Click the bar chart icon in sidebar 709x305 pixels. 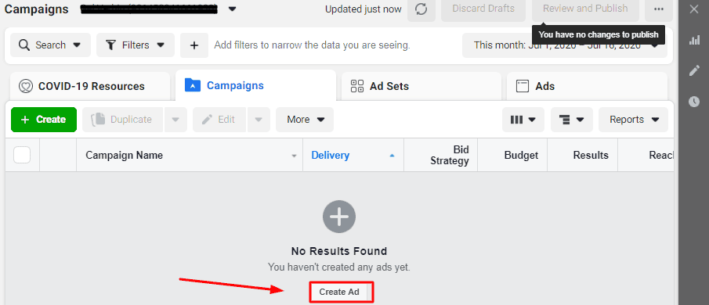pyautogui.click(x=694, y=40)
